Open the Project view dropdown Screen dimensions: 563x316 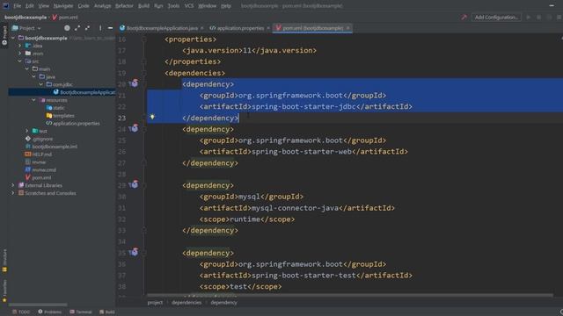26,28
